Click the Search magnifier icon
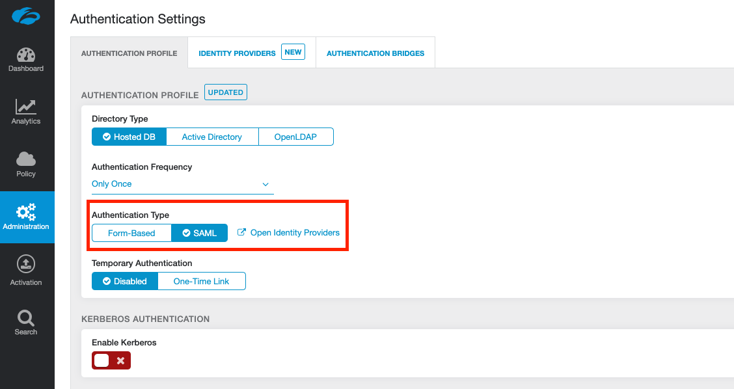 pos(26,317)
